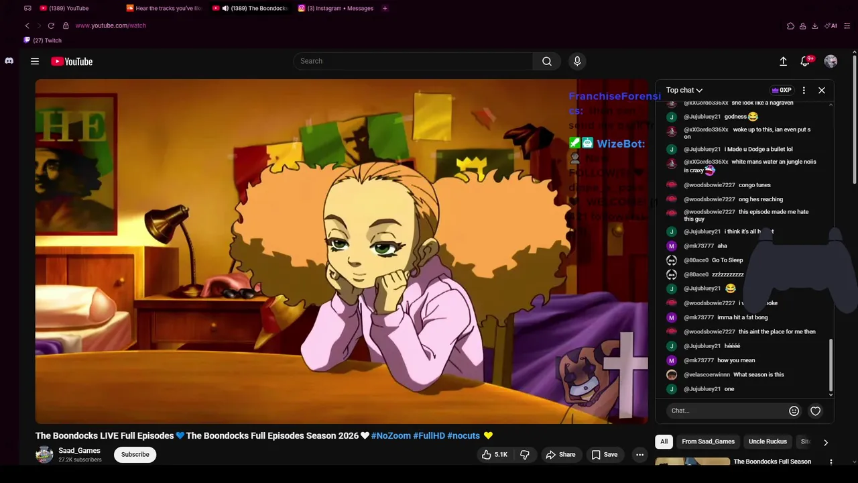
Task: Open the YouTube guide hamburger menu
Action: pos(35,61)
